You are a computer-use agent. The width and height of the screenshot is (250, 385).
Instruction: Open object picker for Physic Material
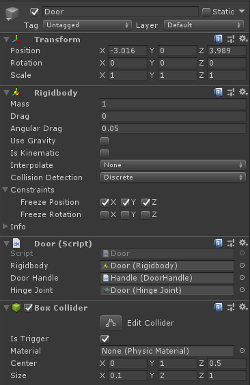point(242,351)
